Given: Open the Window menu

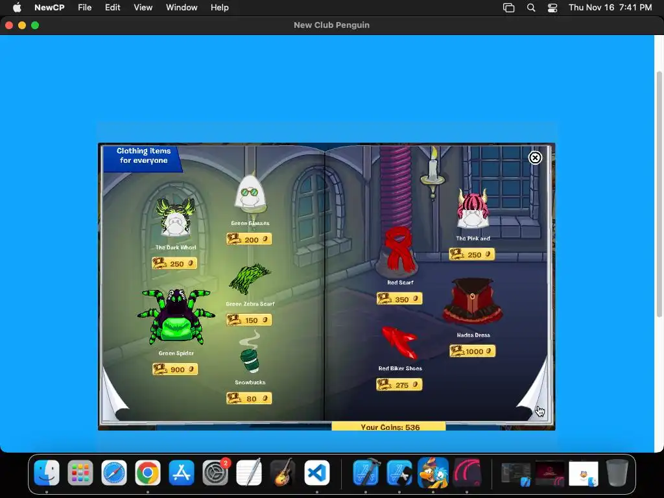Looking at the screenshot, I should point(182,8).
